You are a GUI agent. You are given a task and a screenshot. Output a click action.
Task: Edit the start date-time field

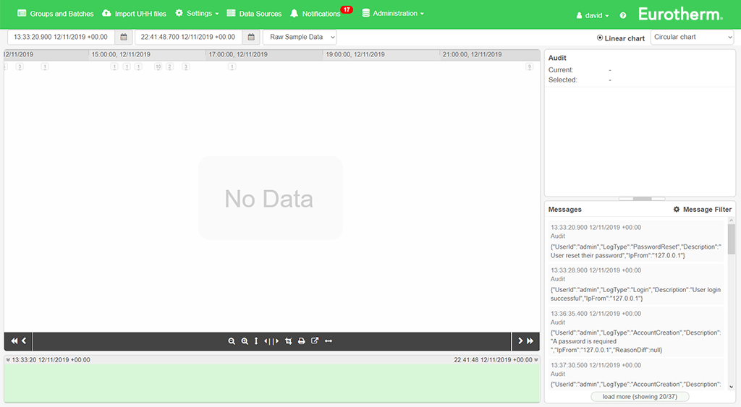tap(61, 37)
